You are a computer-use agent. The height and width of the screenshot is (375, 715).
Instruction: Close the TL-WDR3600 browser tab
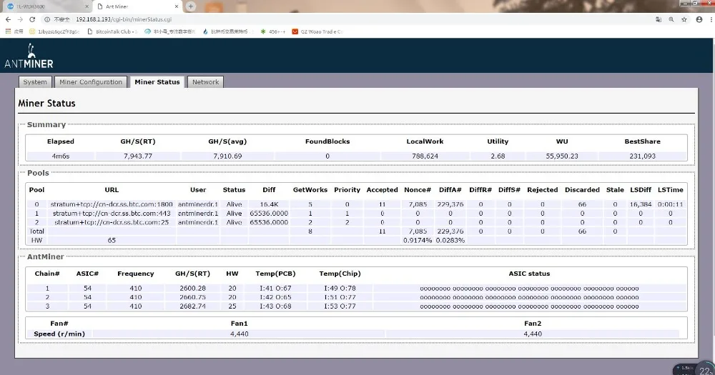87,6
